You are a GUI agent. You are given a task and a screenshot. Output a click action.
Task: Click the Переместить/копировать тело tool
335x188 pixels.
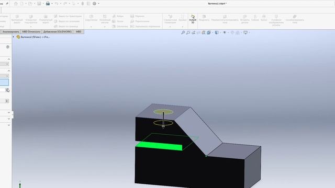coord(225,19)
